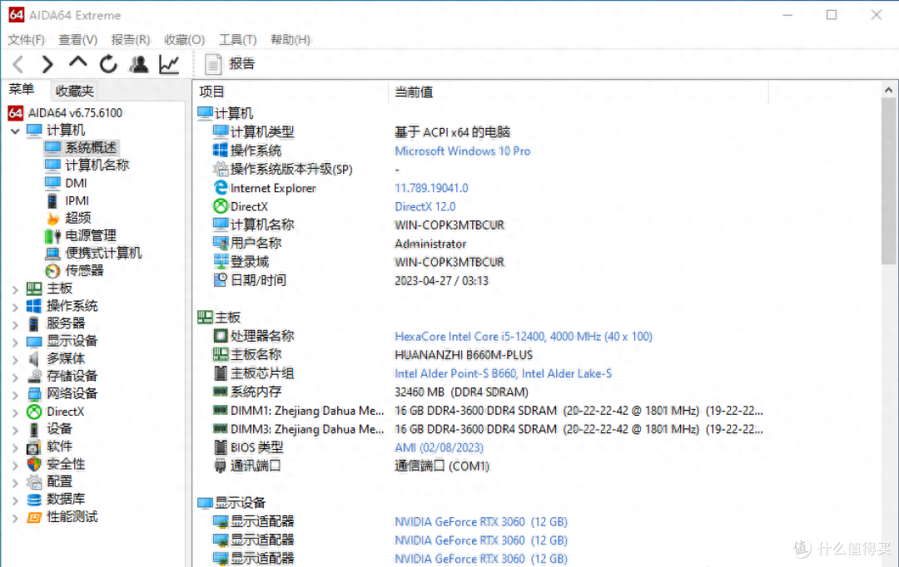Click the 设备 tree icon
The height and width of the screenshot is (567, 899).
point(34,429)
